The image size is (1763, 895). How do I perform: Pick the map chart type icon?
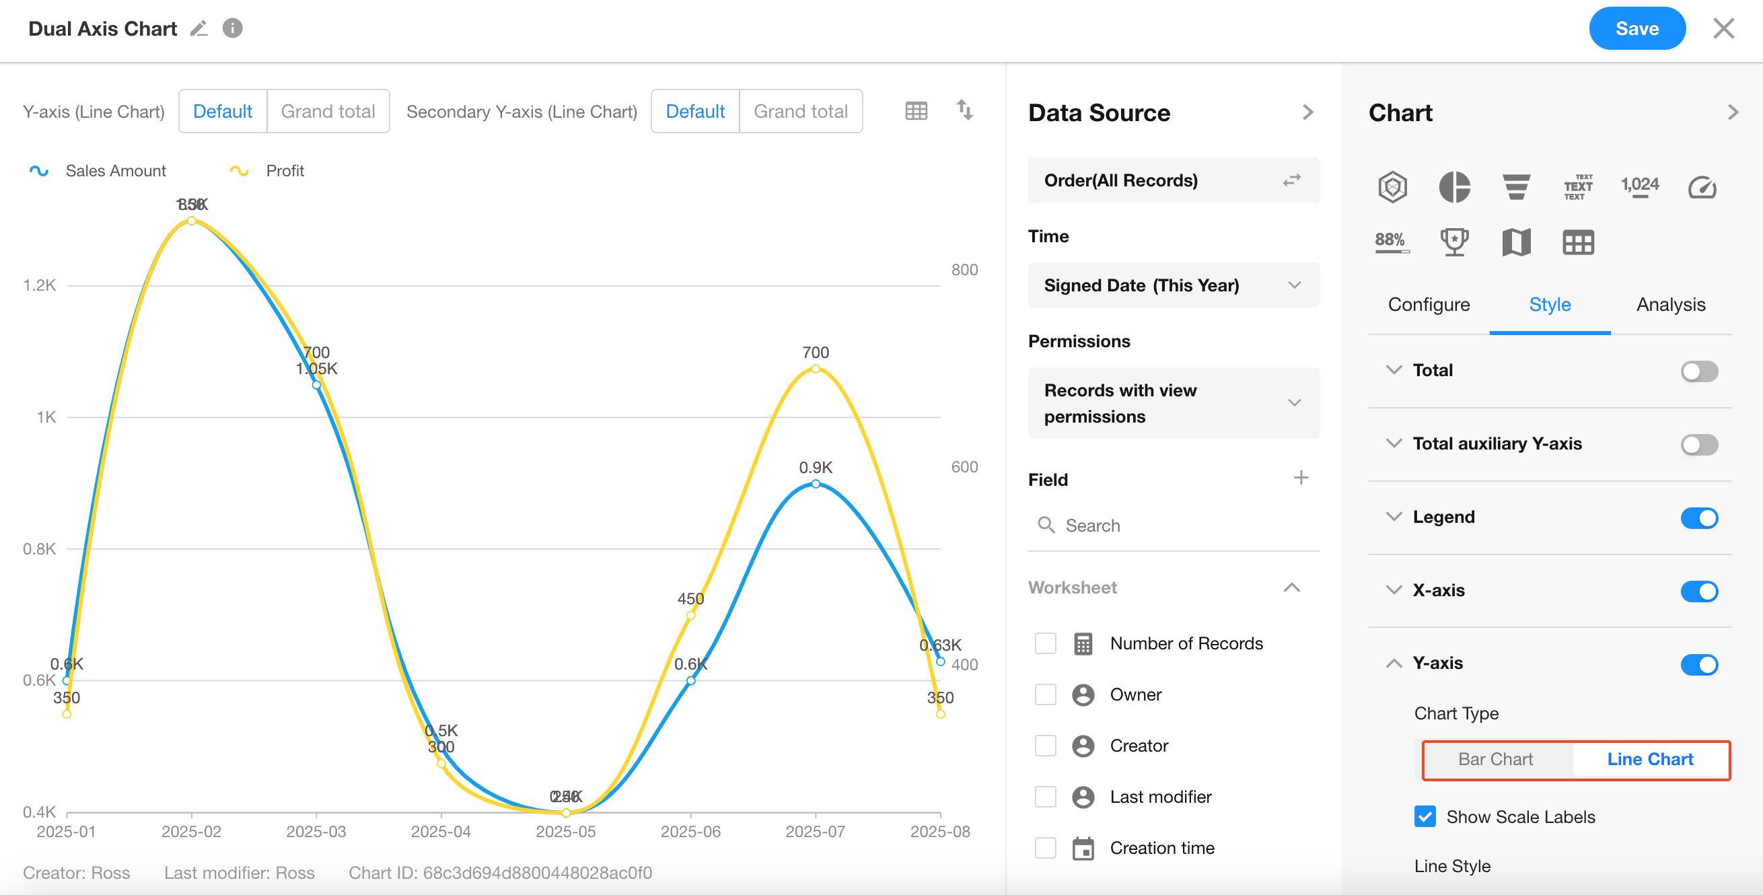pos(1516,242)
